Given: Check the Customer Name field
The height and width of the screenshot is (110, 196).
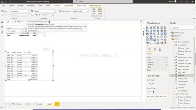Looking at the screenshot, I should point(174,48).
